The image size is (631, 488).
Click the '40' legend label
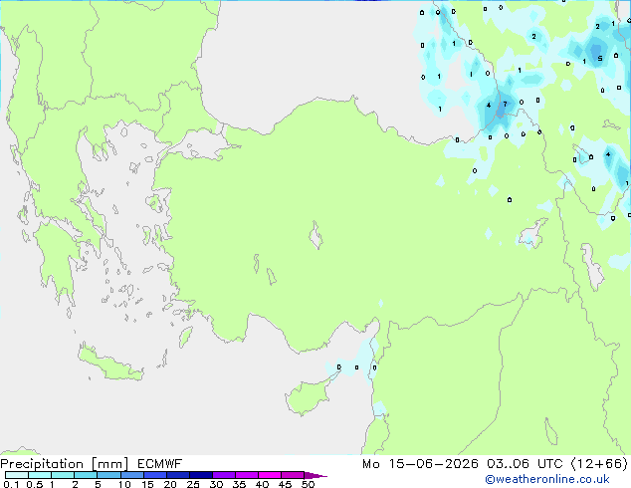(x=262, y=484)
